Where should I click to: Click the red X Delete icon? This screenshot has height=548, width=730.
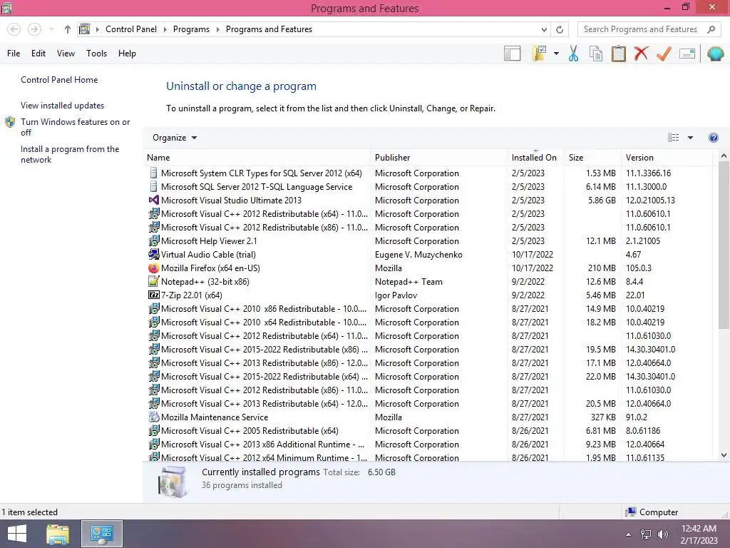(x=641, y=53)
